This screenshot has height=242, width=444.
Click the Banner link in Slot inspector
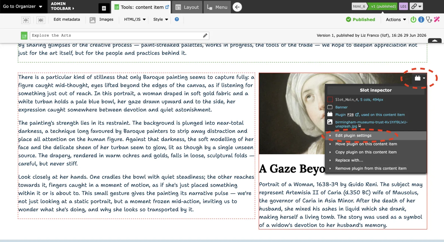(341, 107)
